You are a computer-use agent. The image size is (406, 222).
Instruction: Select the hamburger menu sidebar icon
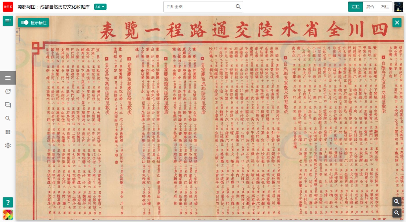pos(8,78)
